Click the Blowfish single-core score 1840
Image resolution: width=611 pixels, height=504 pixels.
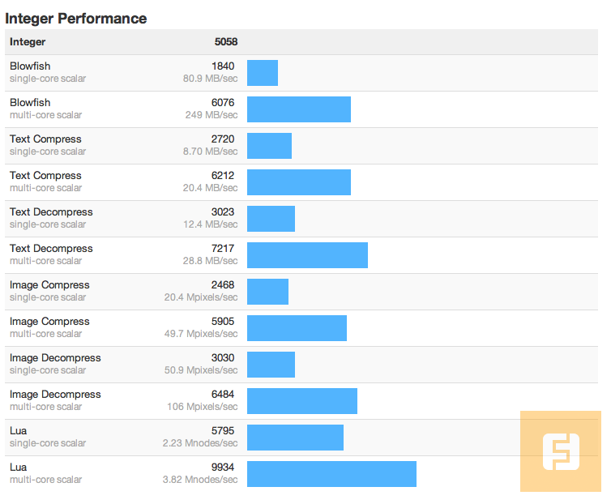click(x=222, y=66)
